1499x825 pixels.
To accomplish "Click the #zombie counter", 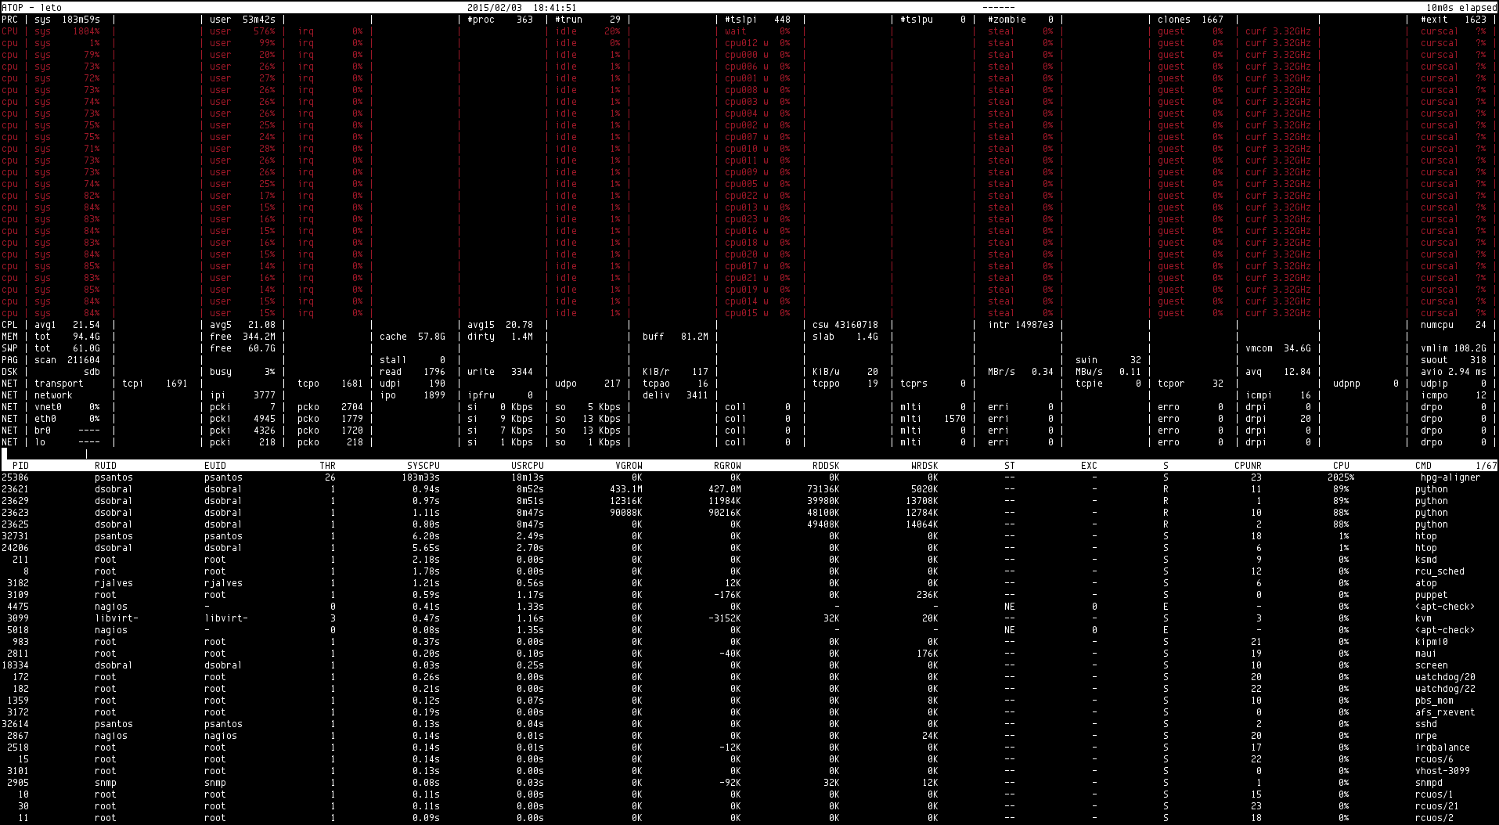I will click(x=1021, y=20).
